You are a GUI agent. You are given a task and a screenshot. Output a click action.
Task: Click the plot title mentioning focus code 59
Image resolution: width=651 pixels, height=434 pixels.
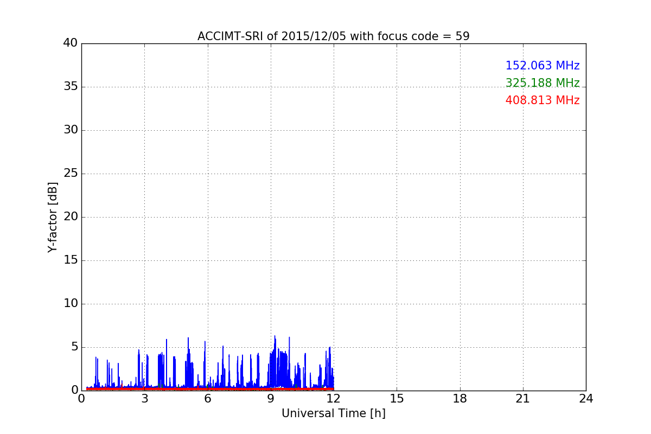coord(333,36)
